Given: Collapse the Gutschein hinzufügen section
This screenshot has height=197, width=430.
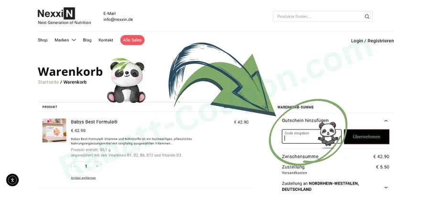Looking at the screenshot, I should [x=386, y=121].
